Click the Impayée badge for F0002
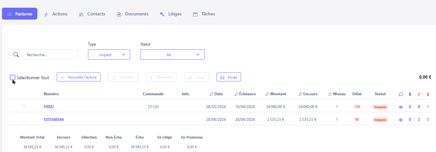436x152 pixels. (x=380, y=107)
